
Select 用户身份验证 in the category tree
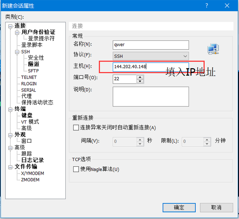(38, 32)
